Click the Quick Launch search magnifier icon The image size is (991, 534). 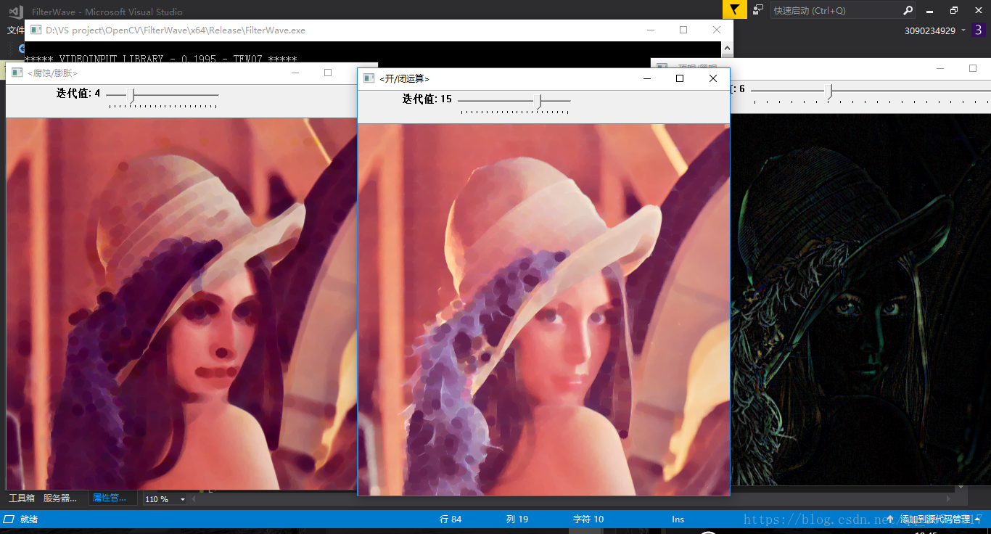tap(908, 10)
